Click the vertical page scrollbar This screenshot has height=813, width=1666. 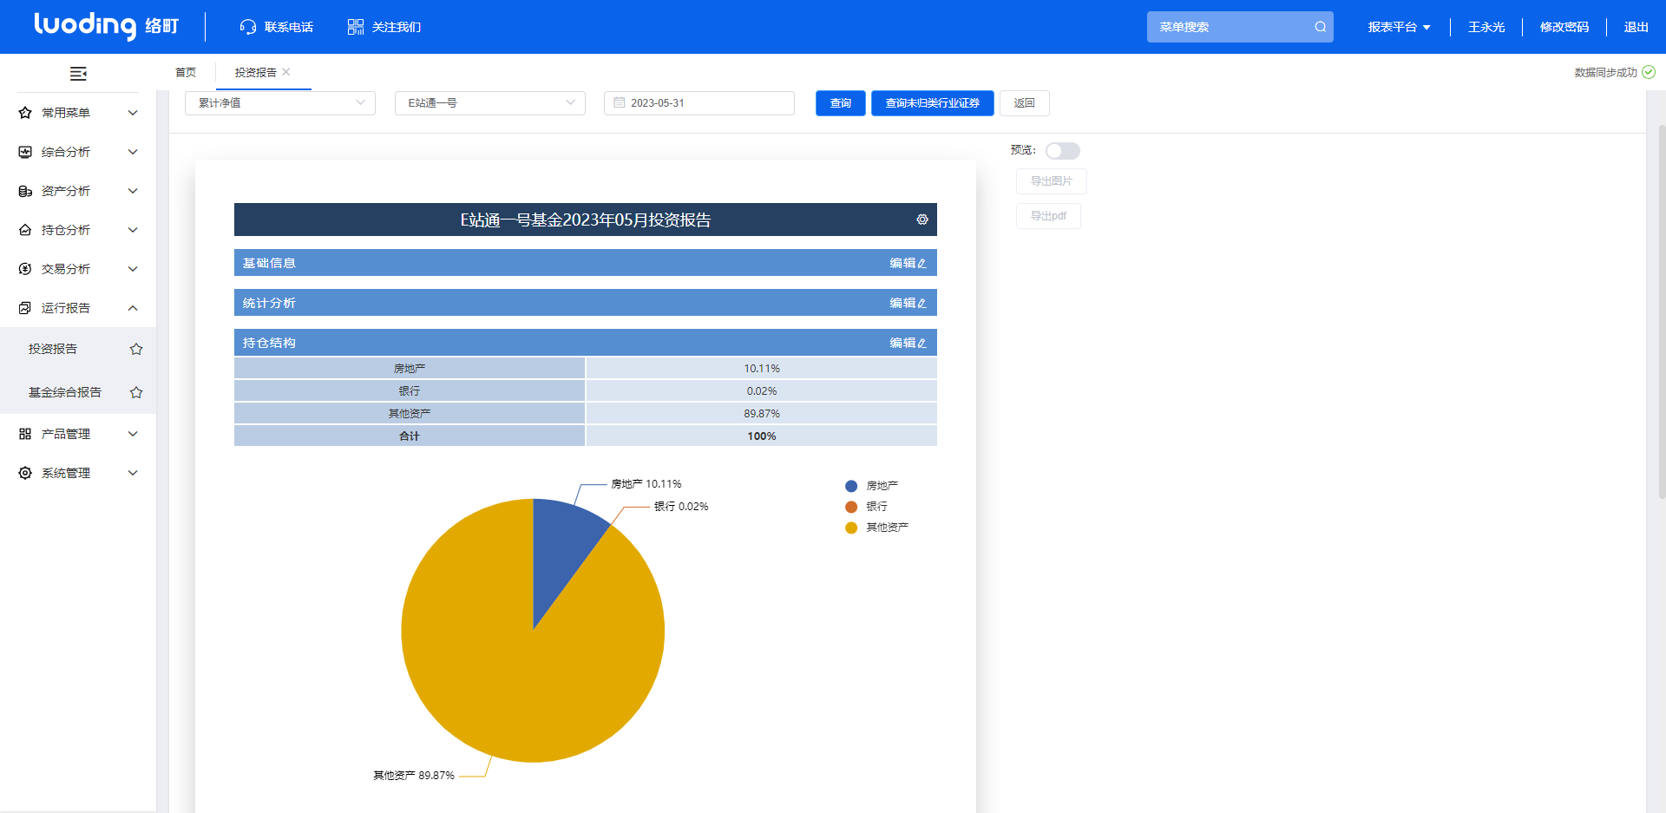(1662, 311)
